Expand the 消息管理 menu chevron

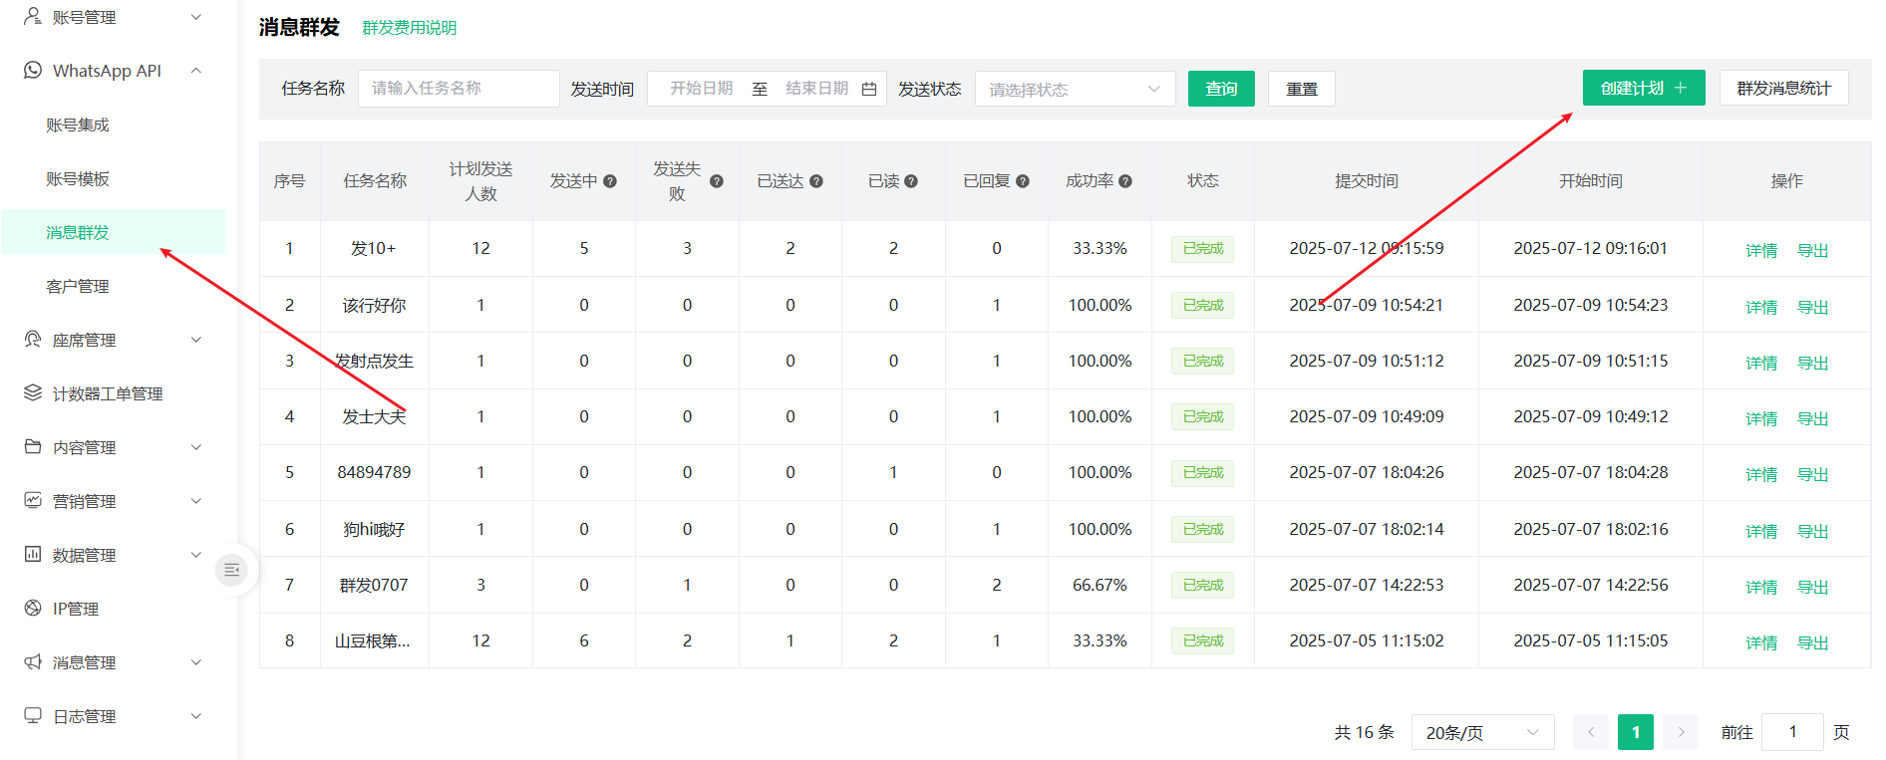click(196, 662)
